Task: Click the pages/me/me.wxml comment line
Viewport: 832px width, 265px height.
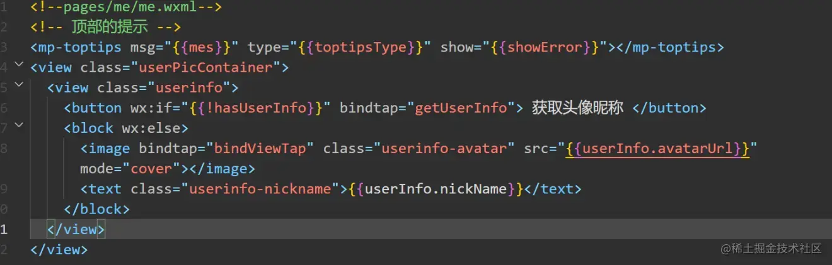Action: tap(126, 8)
